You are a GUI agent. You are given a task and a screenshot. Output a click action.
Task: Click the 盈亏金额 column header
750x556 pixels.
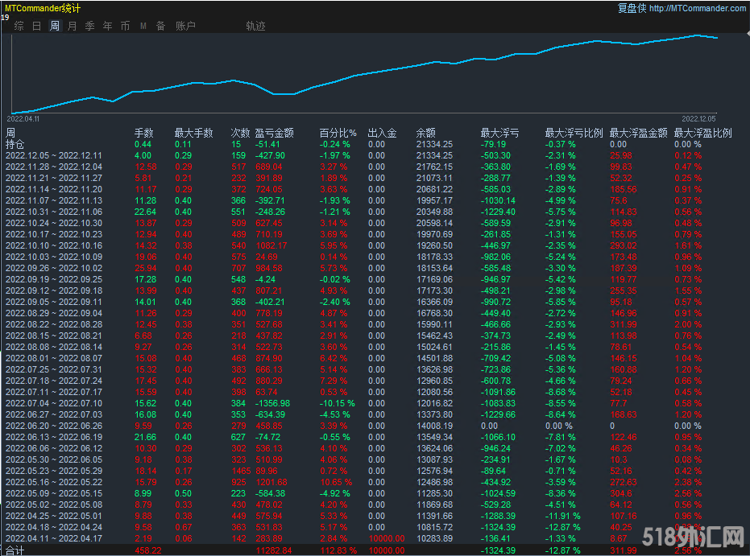(x=274, y=133)
